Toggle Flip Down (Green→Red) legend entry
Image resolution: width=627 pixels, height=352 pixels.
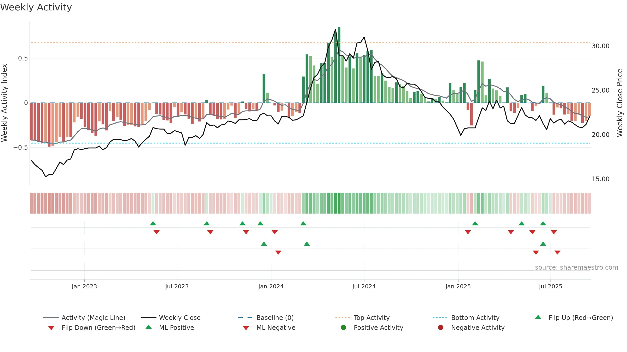pyautogui.click(x=91, y=327)
